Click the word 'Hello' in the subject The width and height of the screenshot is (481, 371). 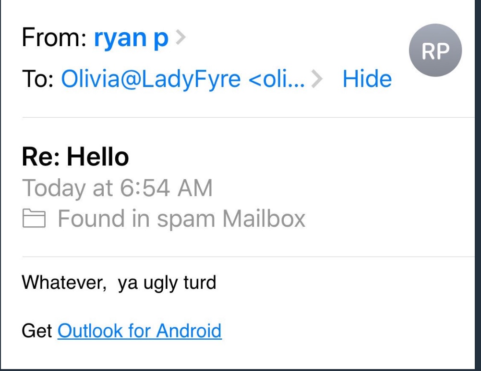(x=97, y=157)
